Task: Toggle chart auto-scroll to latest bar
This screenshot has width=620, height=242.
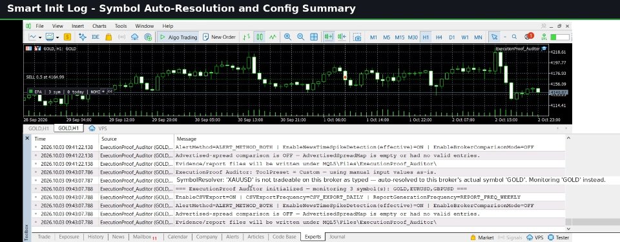Action: tap(329, 37)
